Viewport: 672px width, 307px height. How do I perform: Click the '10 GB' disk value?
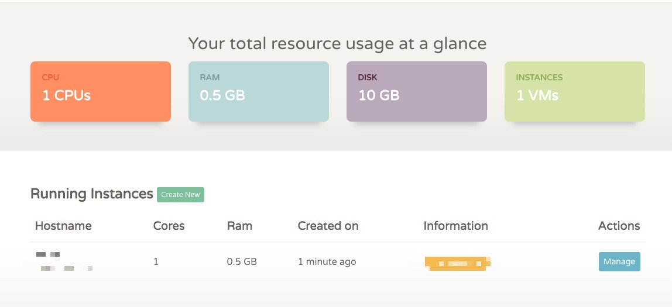pyautogui.click(x=379, y=95)
